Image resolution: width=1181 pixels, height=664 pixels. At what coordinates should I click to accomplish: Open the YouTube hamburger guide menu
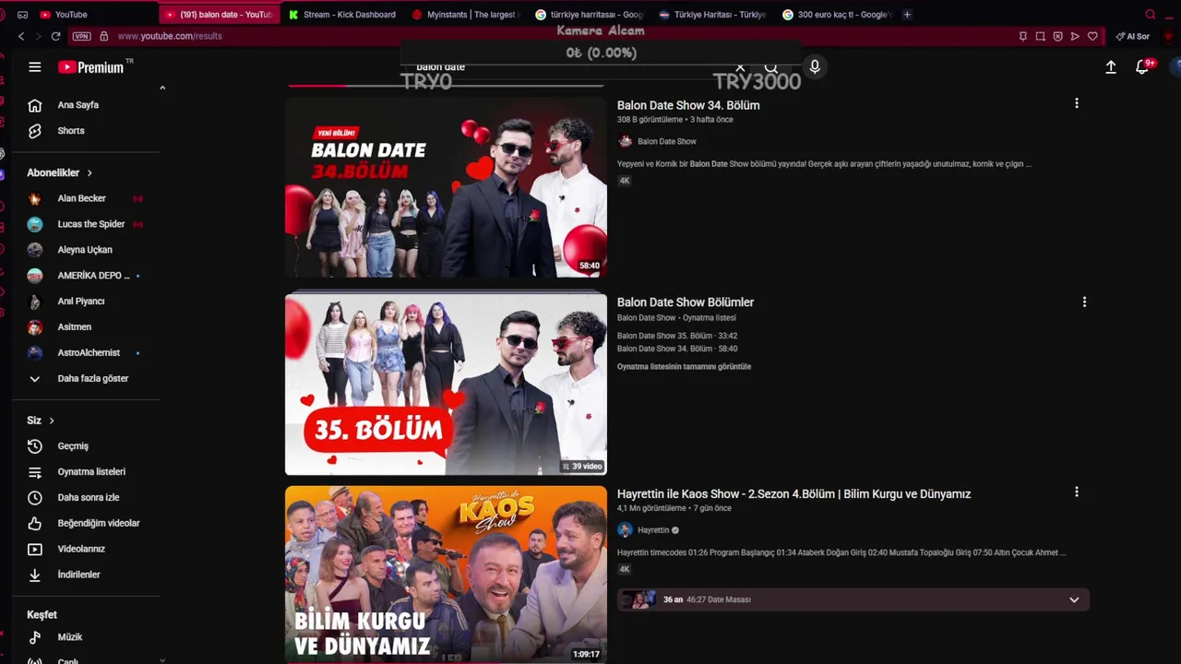tap(35, 66)
